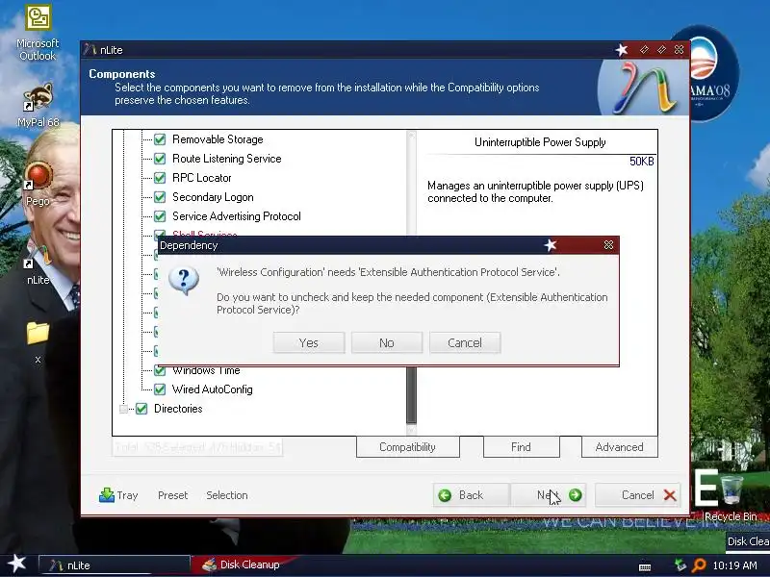Open MyPal 68 desktop shortcut
This screenshot has width=770, height=577.
tap(38, 105)
